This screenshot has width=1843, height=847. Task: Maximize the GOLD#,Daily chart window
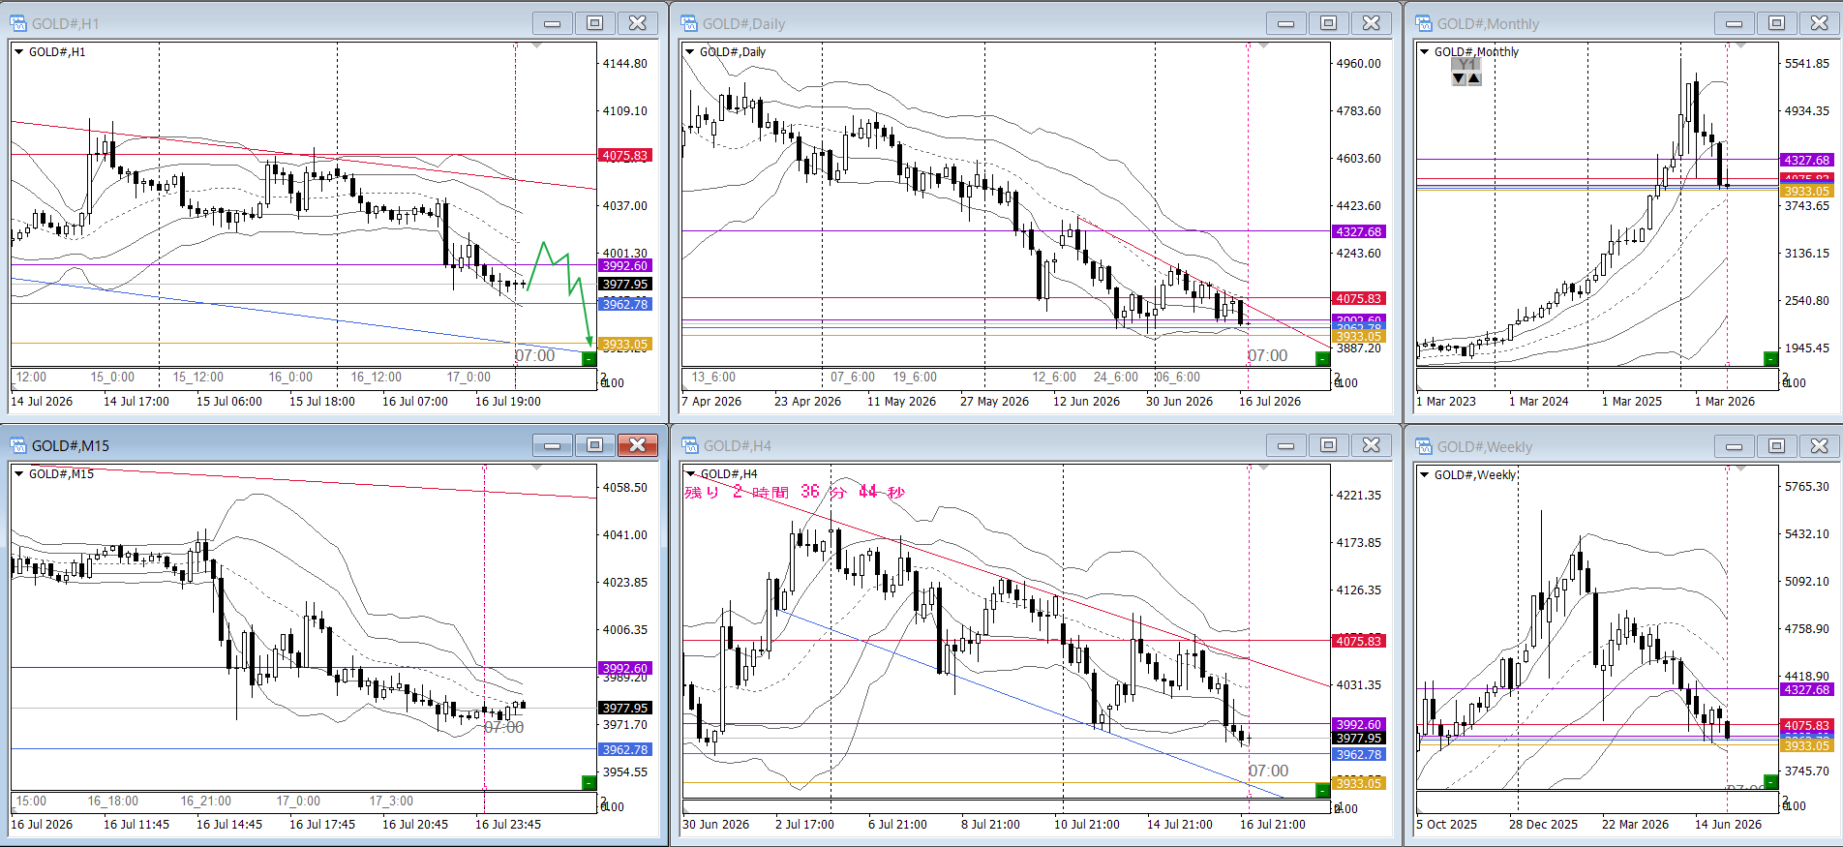tap(1329, 23)
